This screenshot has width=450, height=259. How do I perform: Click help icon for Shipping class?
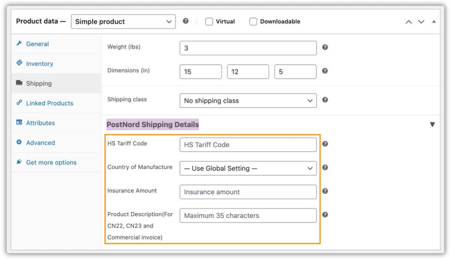(325, 100)
